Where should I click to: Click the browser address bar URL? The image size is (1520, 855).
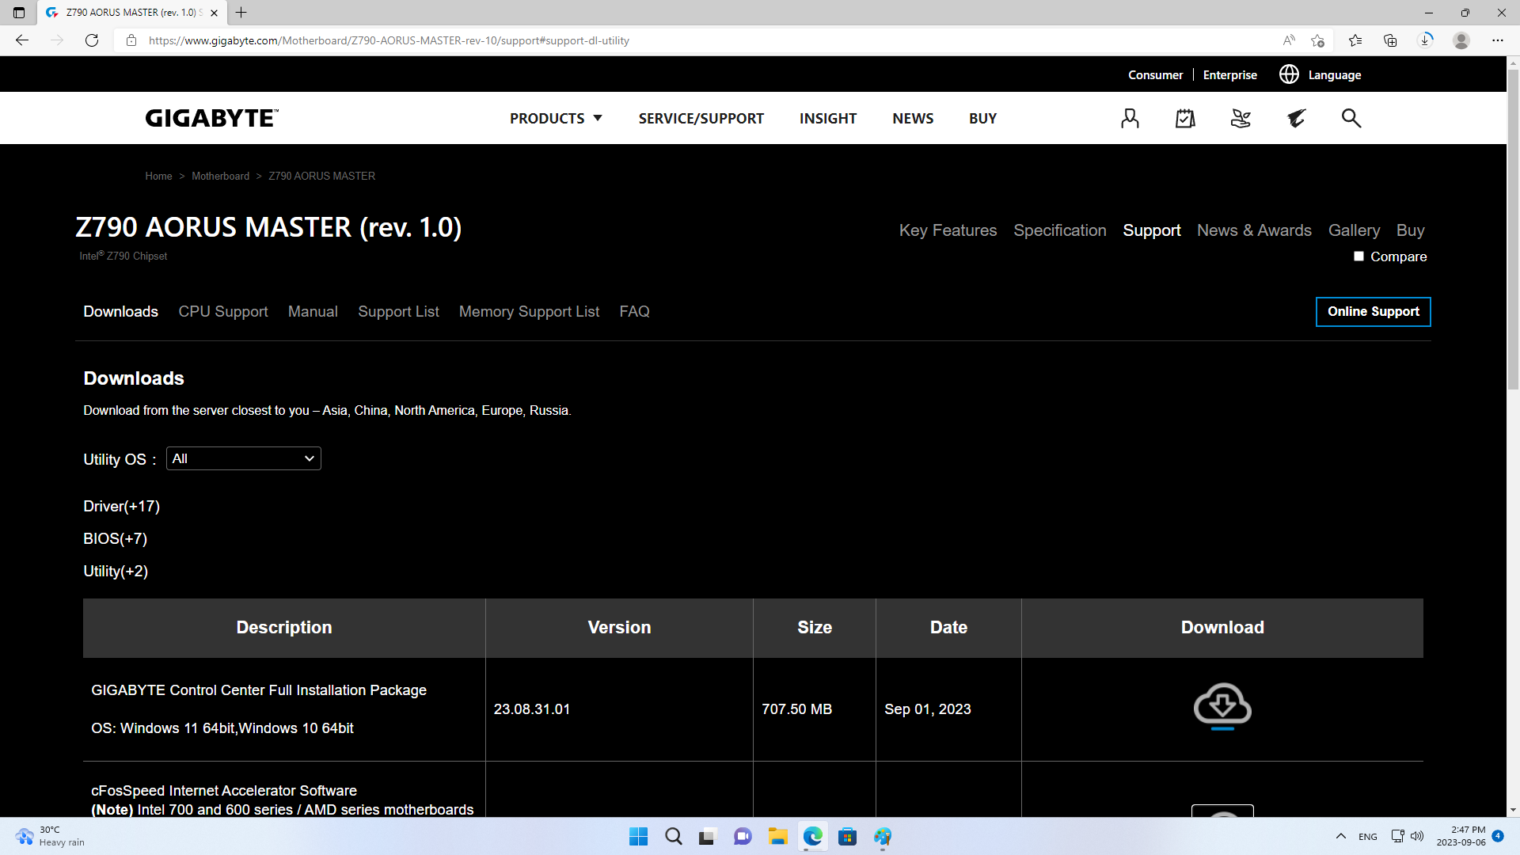click(389, 40)
